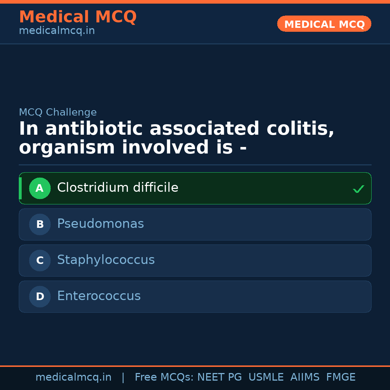Viewport: 390px width, 390px height.
Task: Select the Clostridium difficile answer text
Action: 118,188
